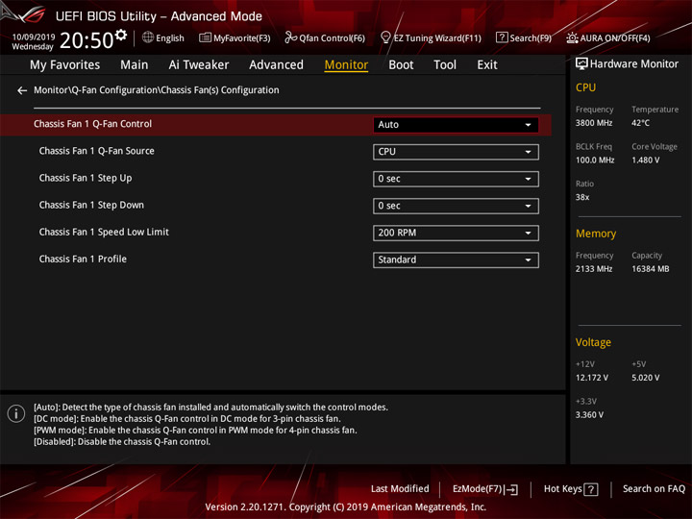692x519 pixels.
Task: Click the Hardware Monitor screen icon
Action: pyautogui.click(x=581, y=64)
